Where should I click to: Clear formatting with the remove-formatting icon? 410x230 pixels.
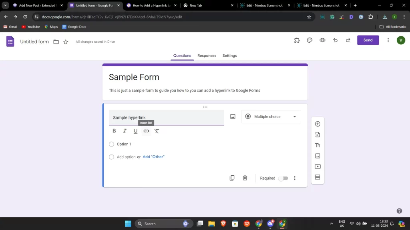click(157, 131)
